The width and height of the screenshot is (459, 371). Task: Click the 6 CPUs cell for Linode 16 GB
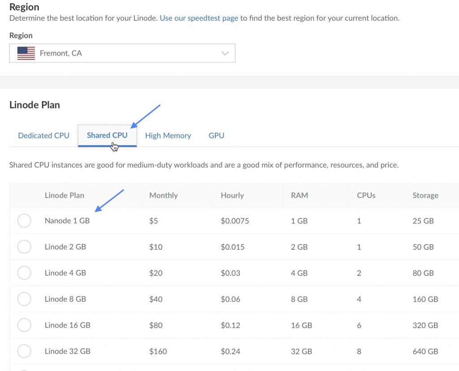pos(359,325)
